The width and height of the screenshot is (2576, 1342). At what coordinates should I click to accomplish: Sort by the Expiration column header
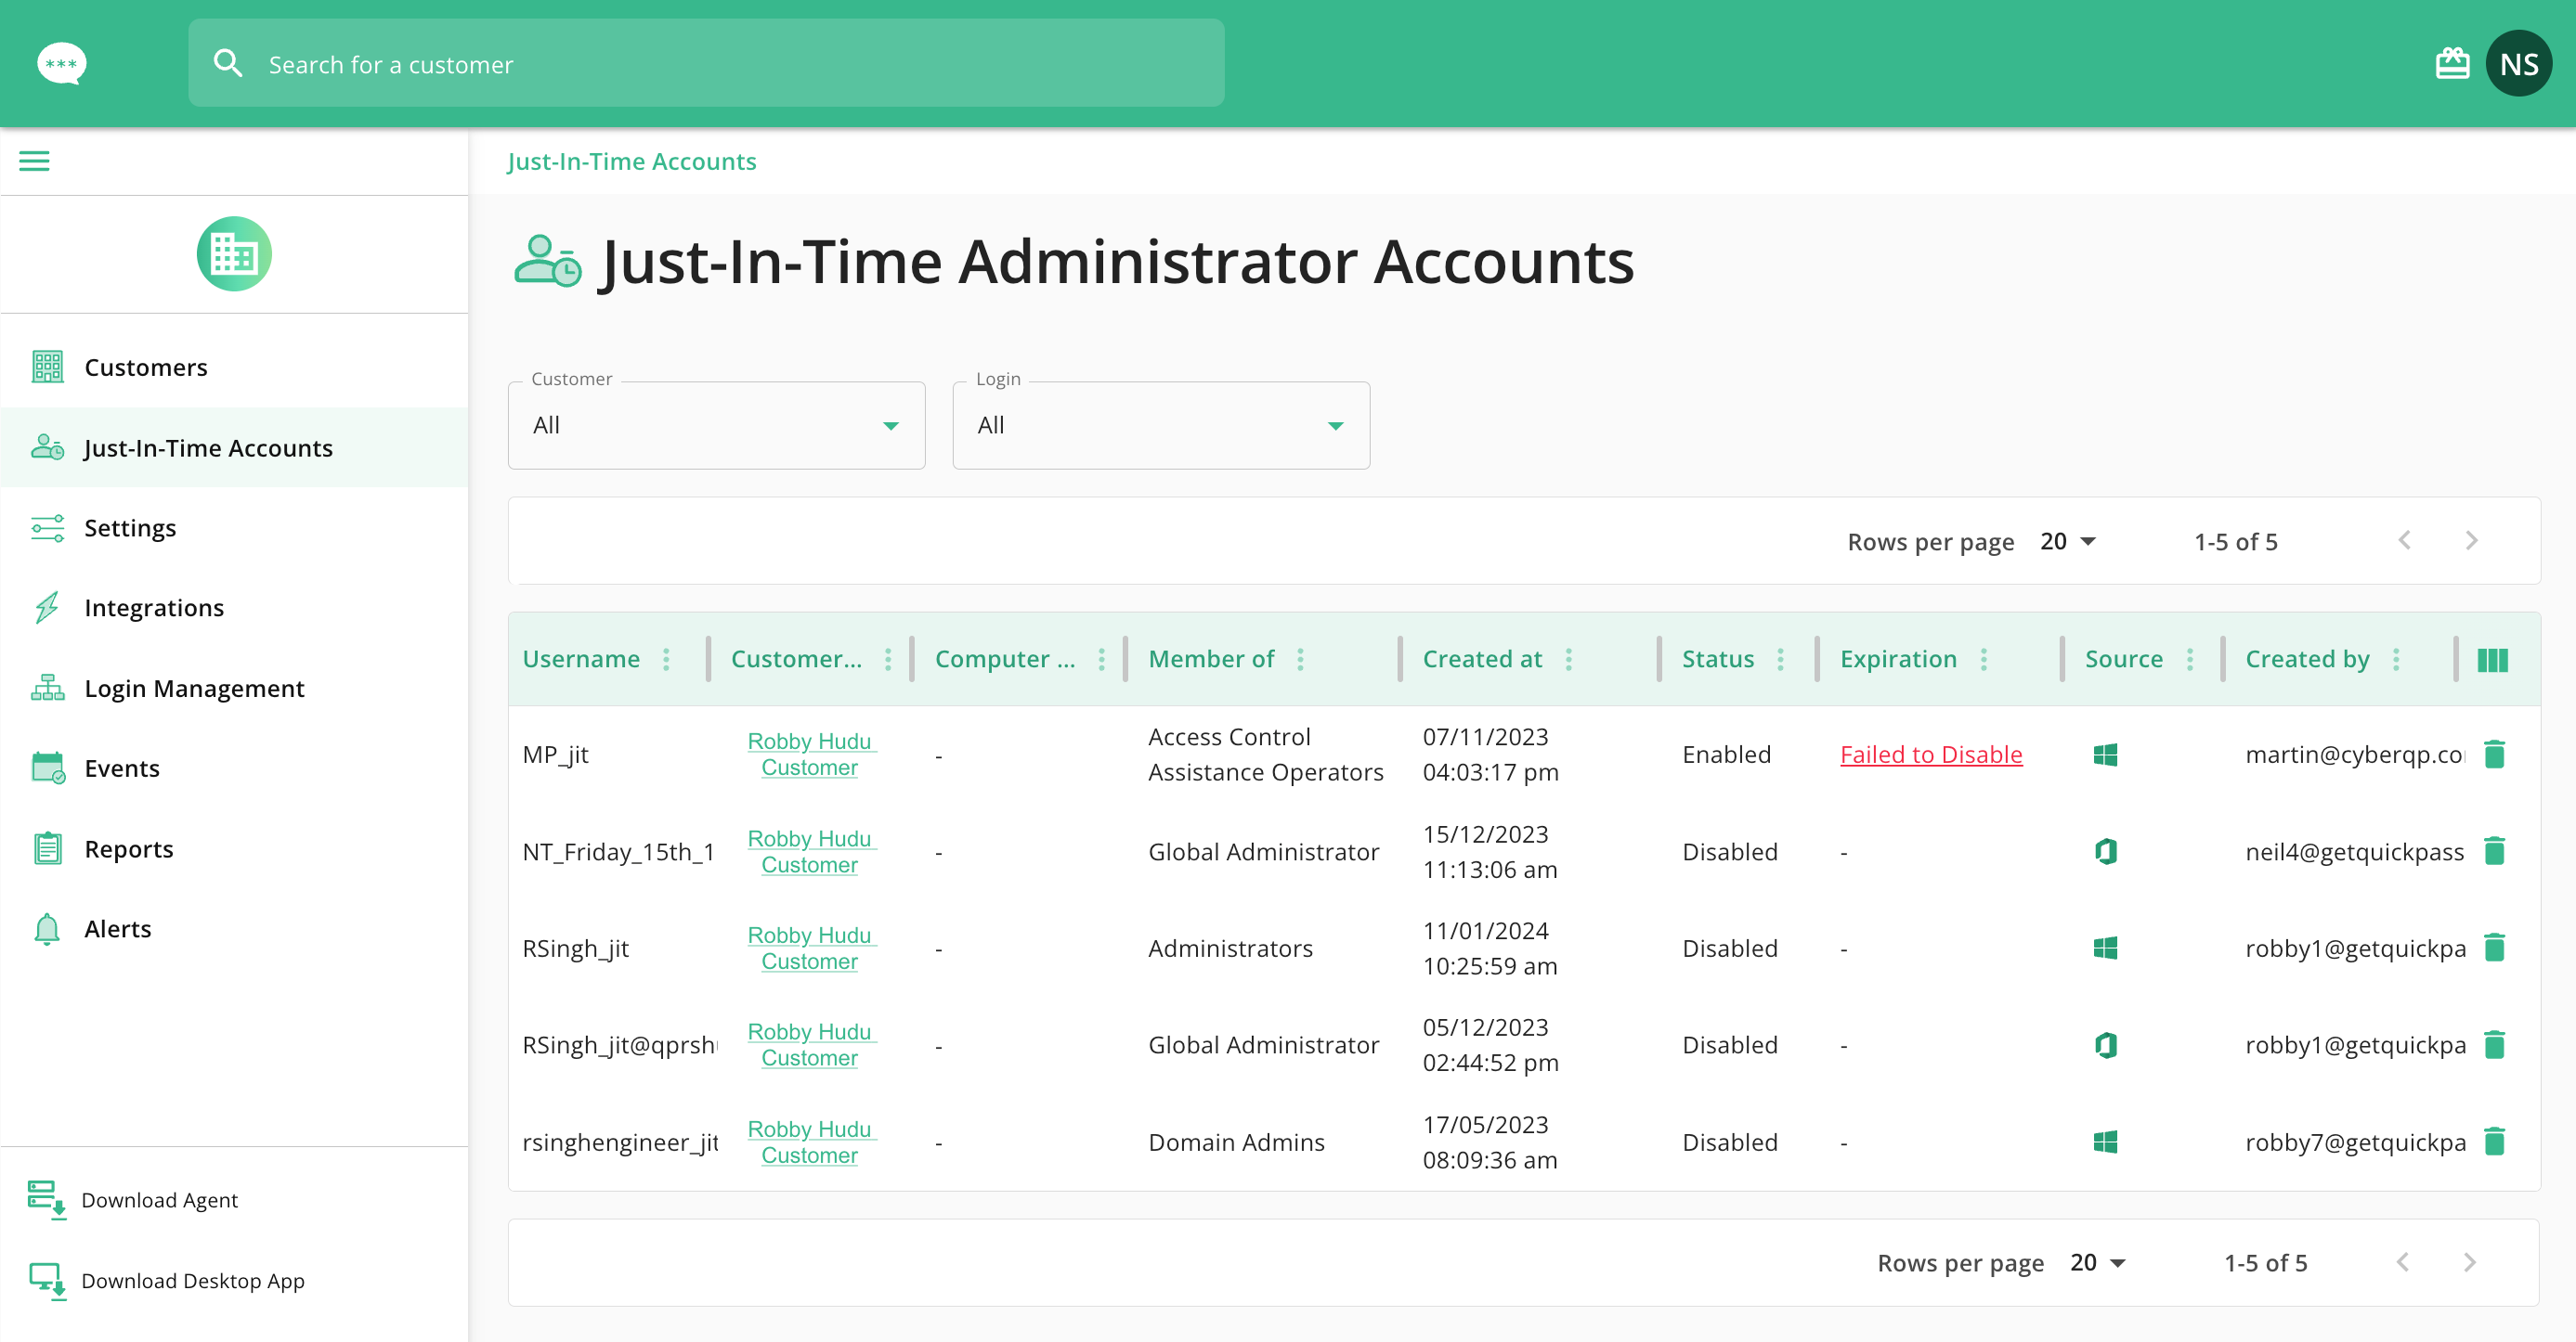[1897, 660]
